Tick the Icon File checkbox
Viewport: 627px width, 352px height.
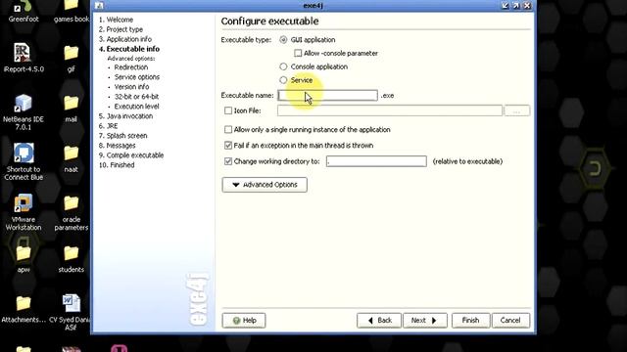228,110
